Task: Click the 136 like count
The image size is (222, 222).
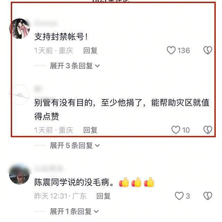Action: 184,51
